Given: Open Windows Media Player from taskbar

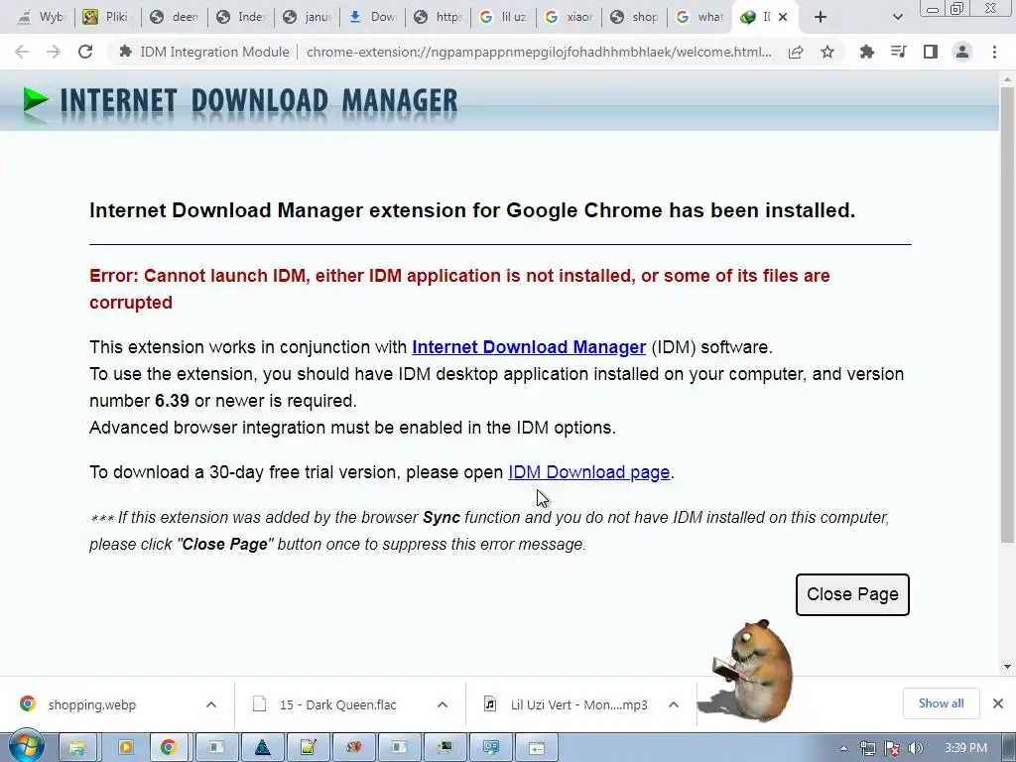Looking at the screenshot, I should point(125,748).
